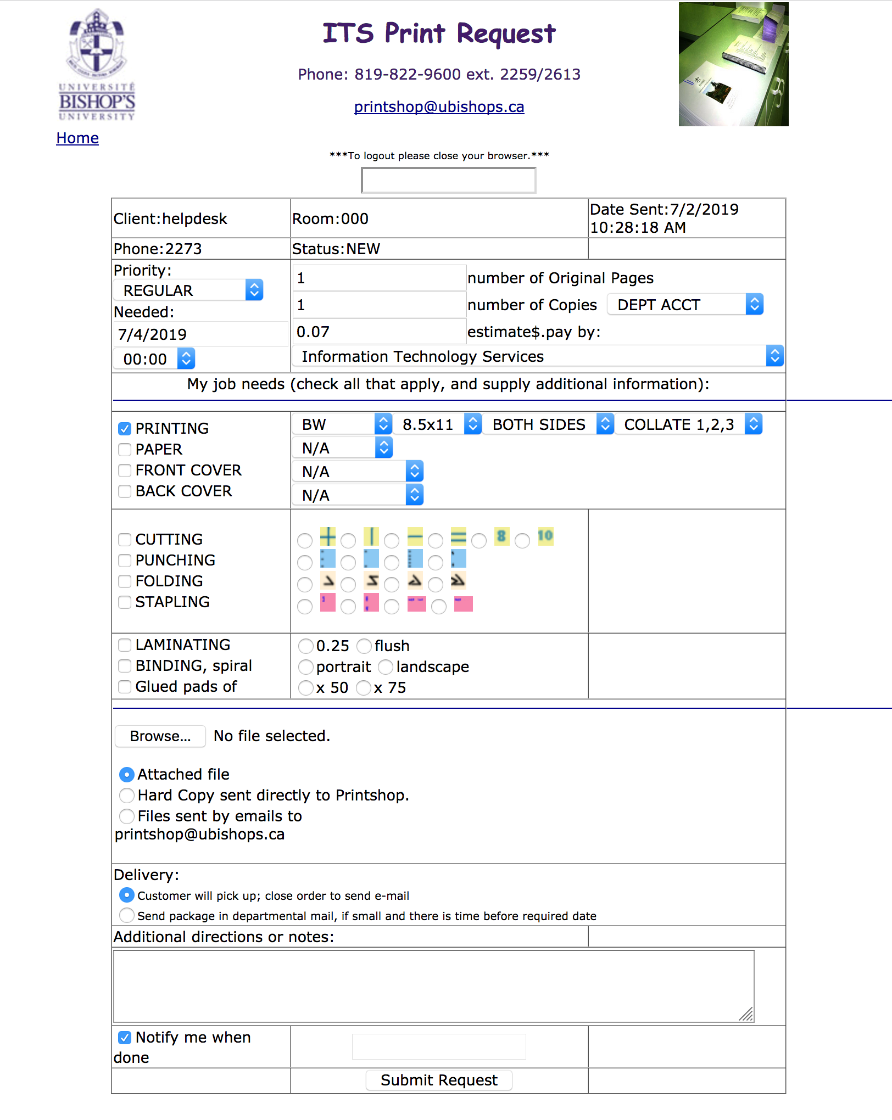This screenshot has height=1120, width=892.
Task: Click the Browse... file button
Action: pyautogui.click(x=160, y=736)
